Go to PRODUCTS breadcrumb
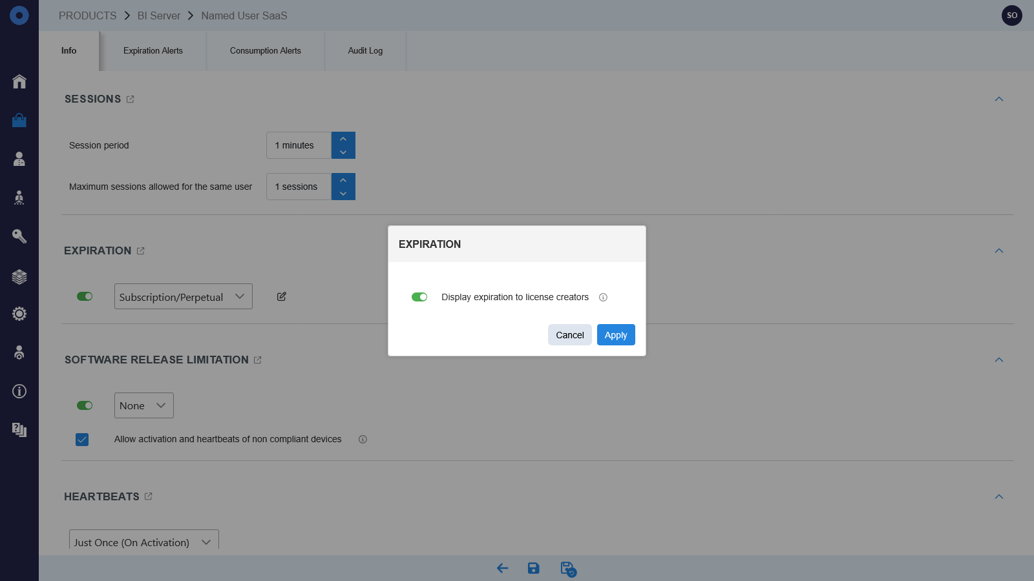1034x581 pixels. [88, 15]
